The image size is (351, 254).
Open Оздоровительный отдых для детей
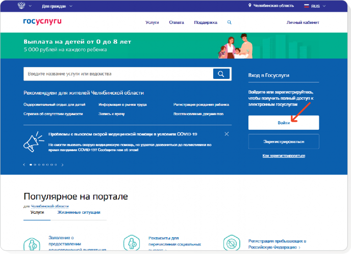55,104
